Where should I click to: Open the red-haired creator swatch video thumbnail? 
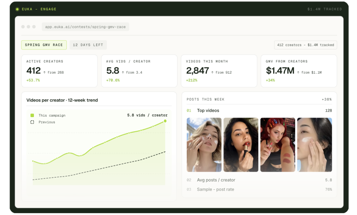click(278, 145)
